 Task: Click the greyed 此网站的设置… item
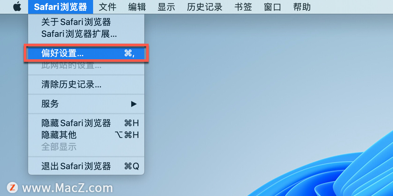[86, 66]
